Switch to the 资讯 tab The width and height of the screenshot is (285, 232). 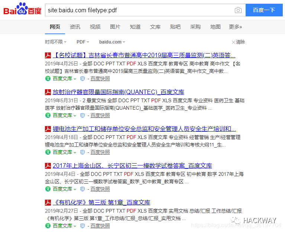tap(75, 27)
